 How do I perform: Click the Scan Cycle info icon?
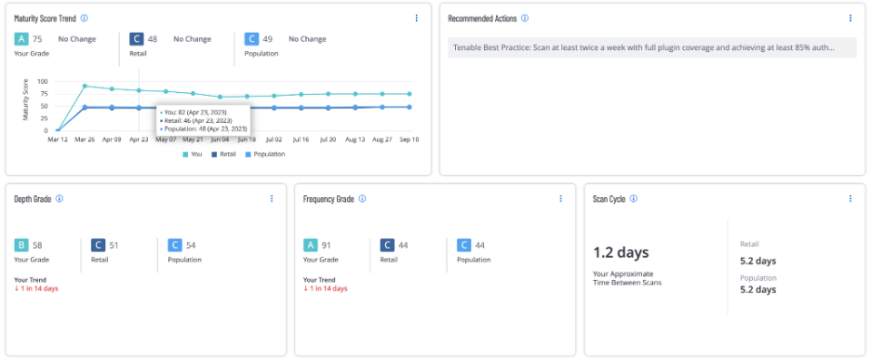pyautogui.click(x=634, y=198)
